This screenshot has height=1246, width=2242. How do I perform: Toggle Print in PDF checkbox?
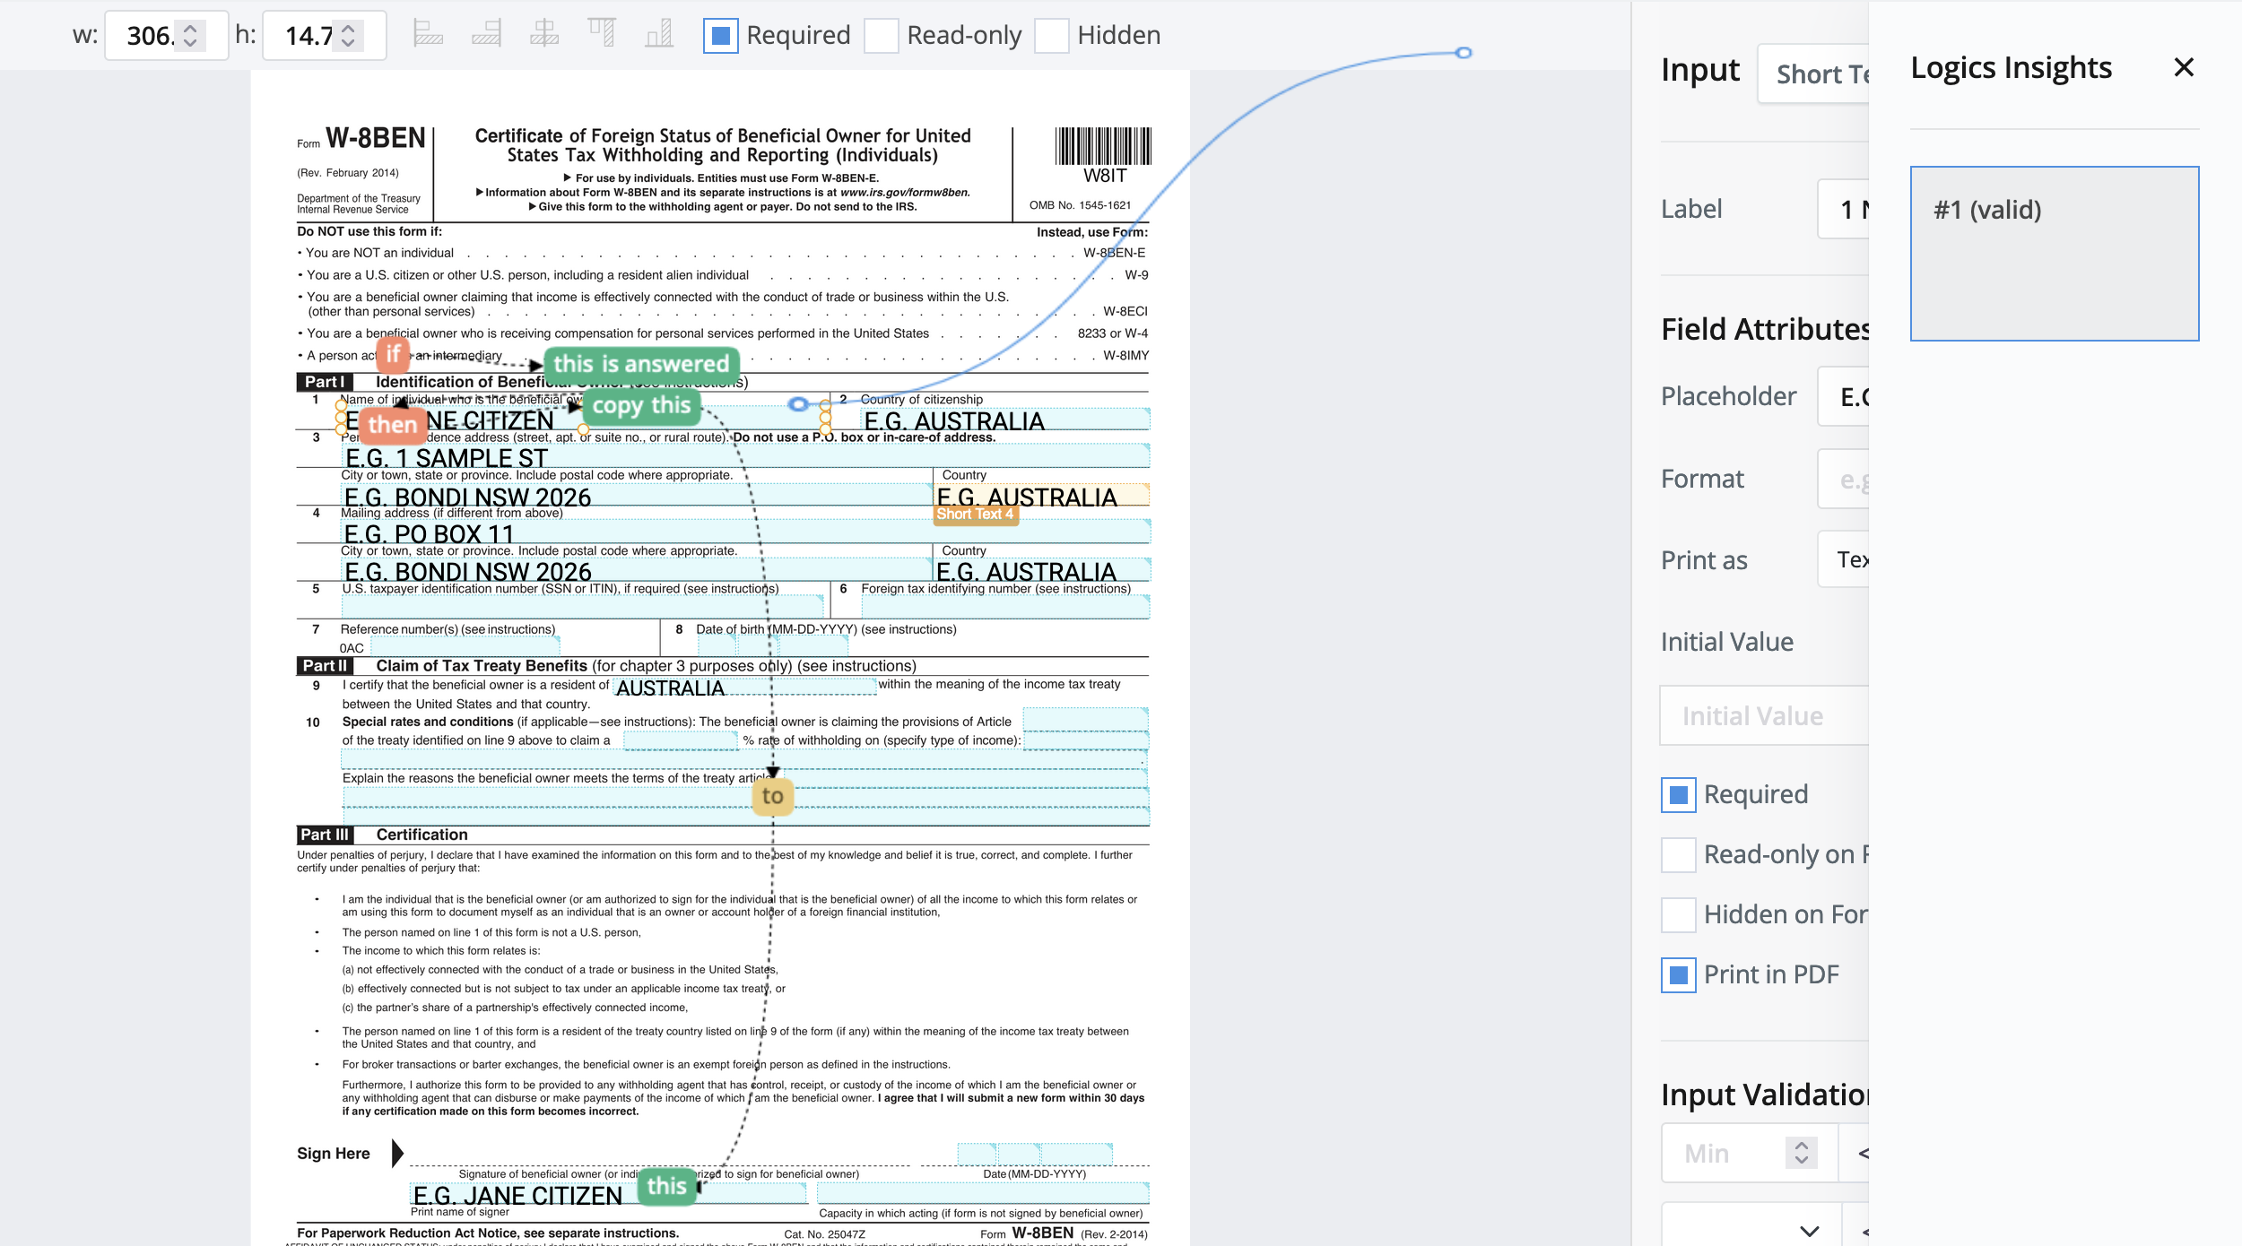(x=1678, y=974)
